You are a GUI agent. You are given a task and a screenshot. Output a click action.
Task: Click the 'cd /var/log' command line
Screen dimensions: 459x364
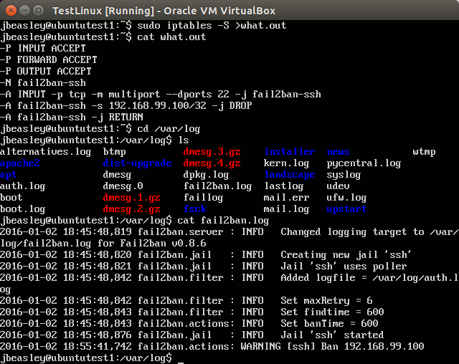[x=100, y=129]
